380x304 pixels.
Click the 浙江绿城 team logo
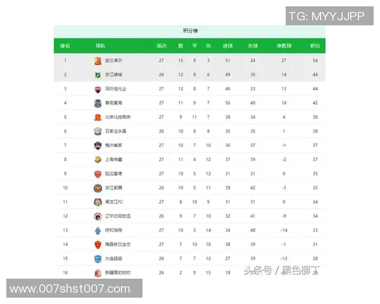pos(98,75)
